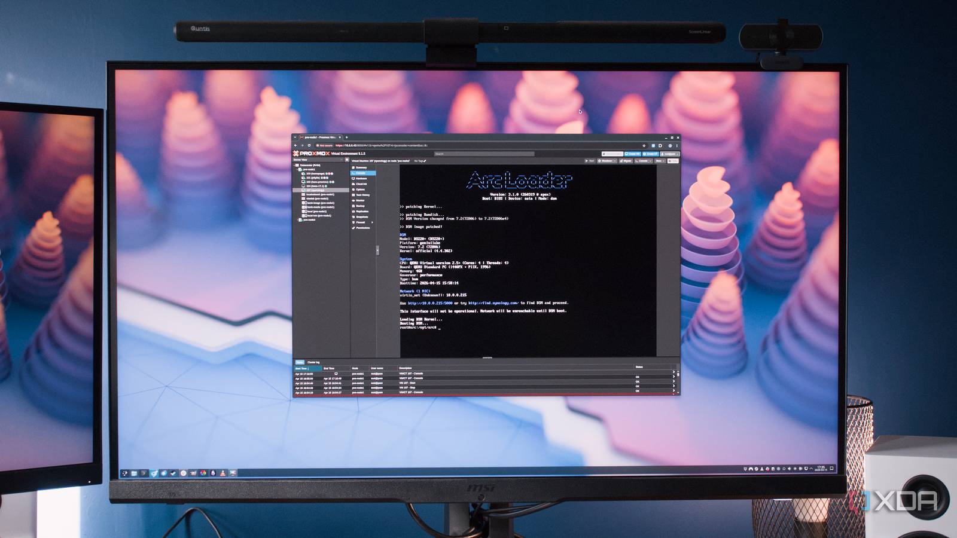Screen dimensions: 957x538
Task: Open the gear settings next to Server View
Action: tap(347, 160)
